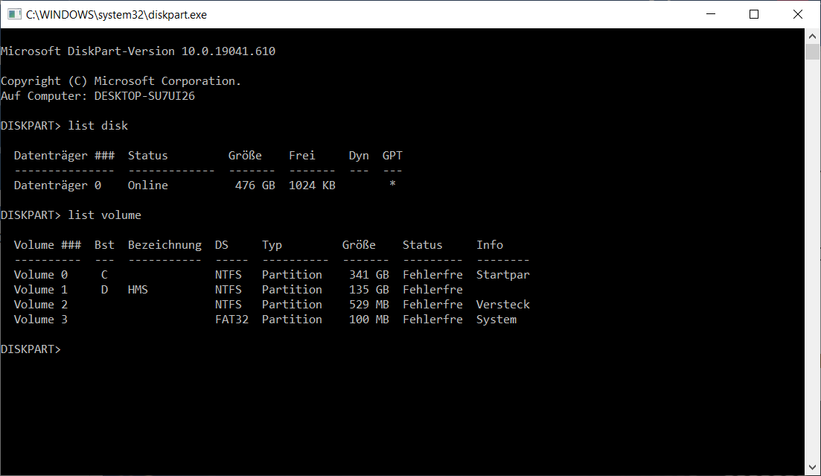This screenshot has width=821, height=476.
Task: Click the 'Online' disk status value
Action: coord(147,185)
